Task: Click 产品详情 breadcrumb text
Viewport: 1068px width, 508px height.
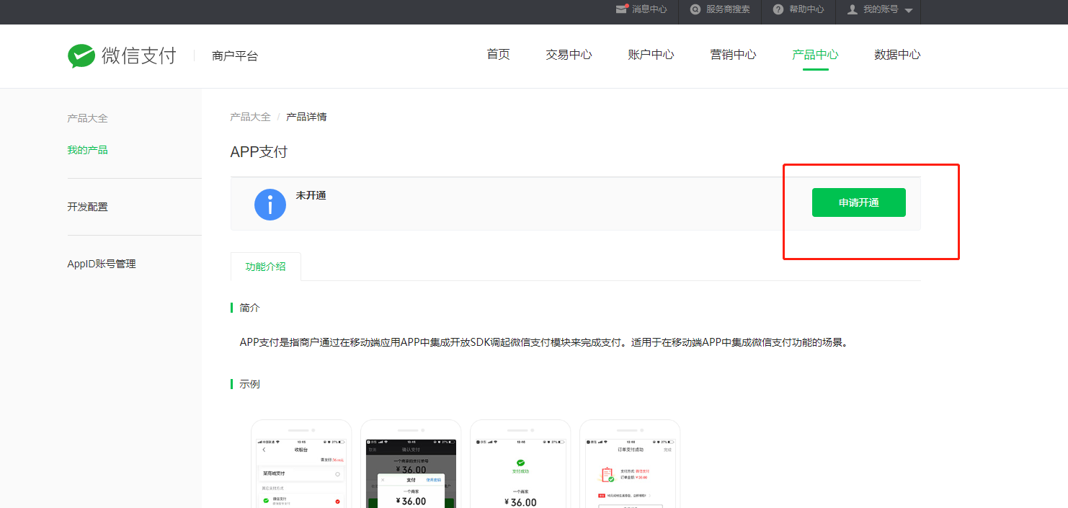Action: 306,117
